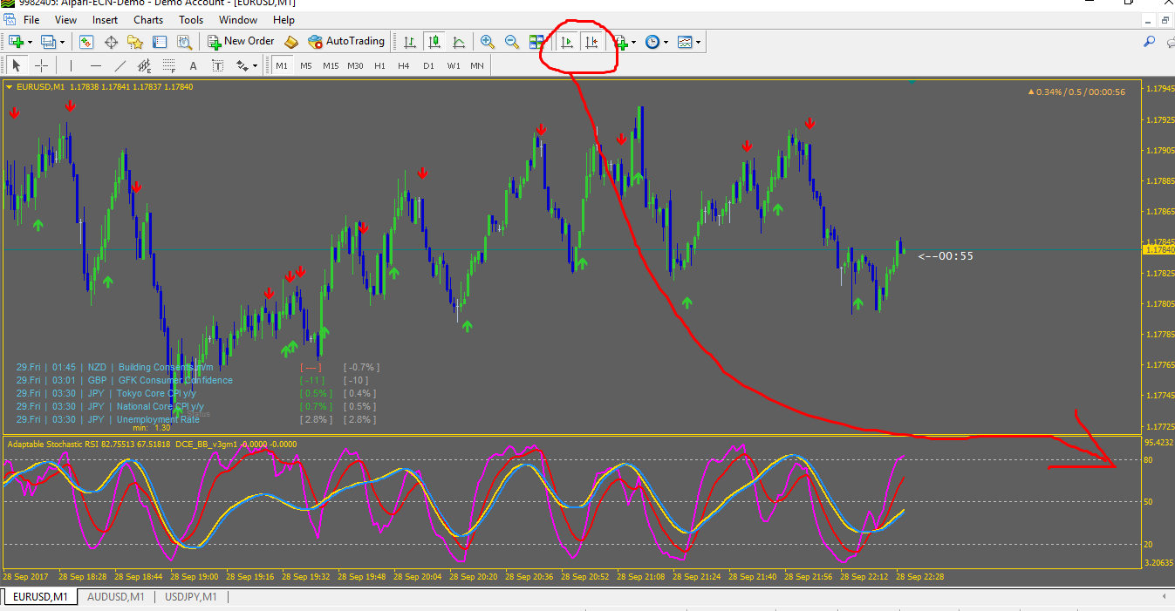Select the crosshair cursor tool

pyautogui.click(x=41, y=65)
